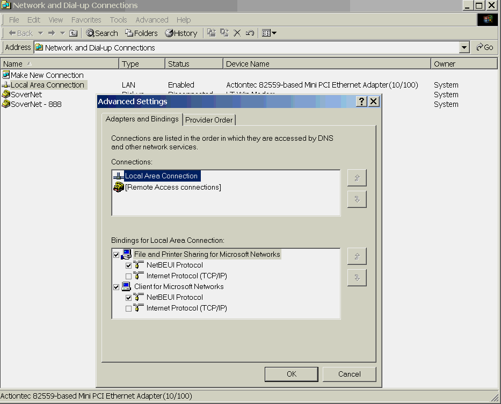Screen dimensions: 501x404
Task: Select [Remote Access connections] in the Connections list
Action: pyautogui.click(x=172, y=187)
